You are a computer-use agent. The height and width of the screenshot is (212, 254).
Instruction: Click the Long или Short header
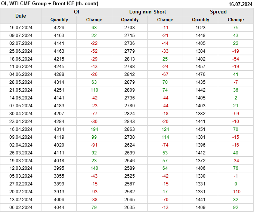(147, 12)
